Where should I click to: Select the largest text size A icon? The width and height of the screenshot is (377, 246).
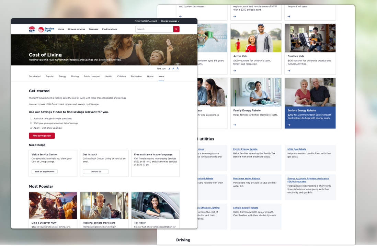[x=178, y=69]
